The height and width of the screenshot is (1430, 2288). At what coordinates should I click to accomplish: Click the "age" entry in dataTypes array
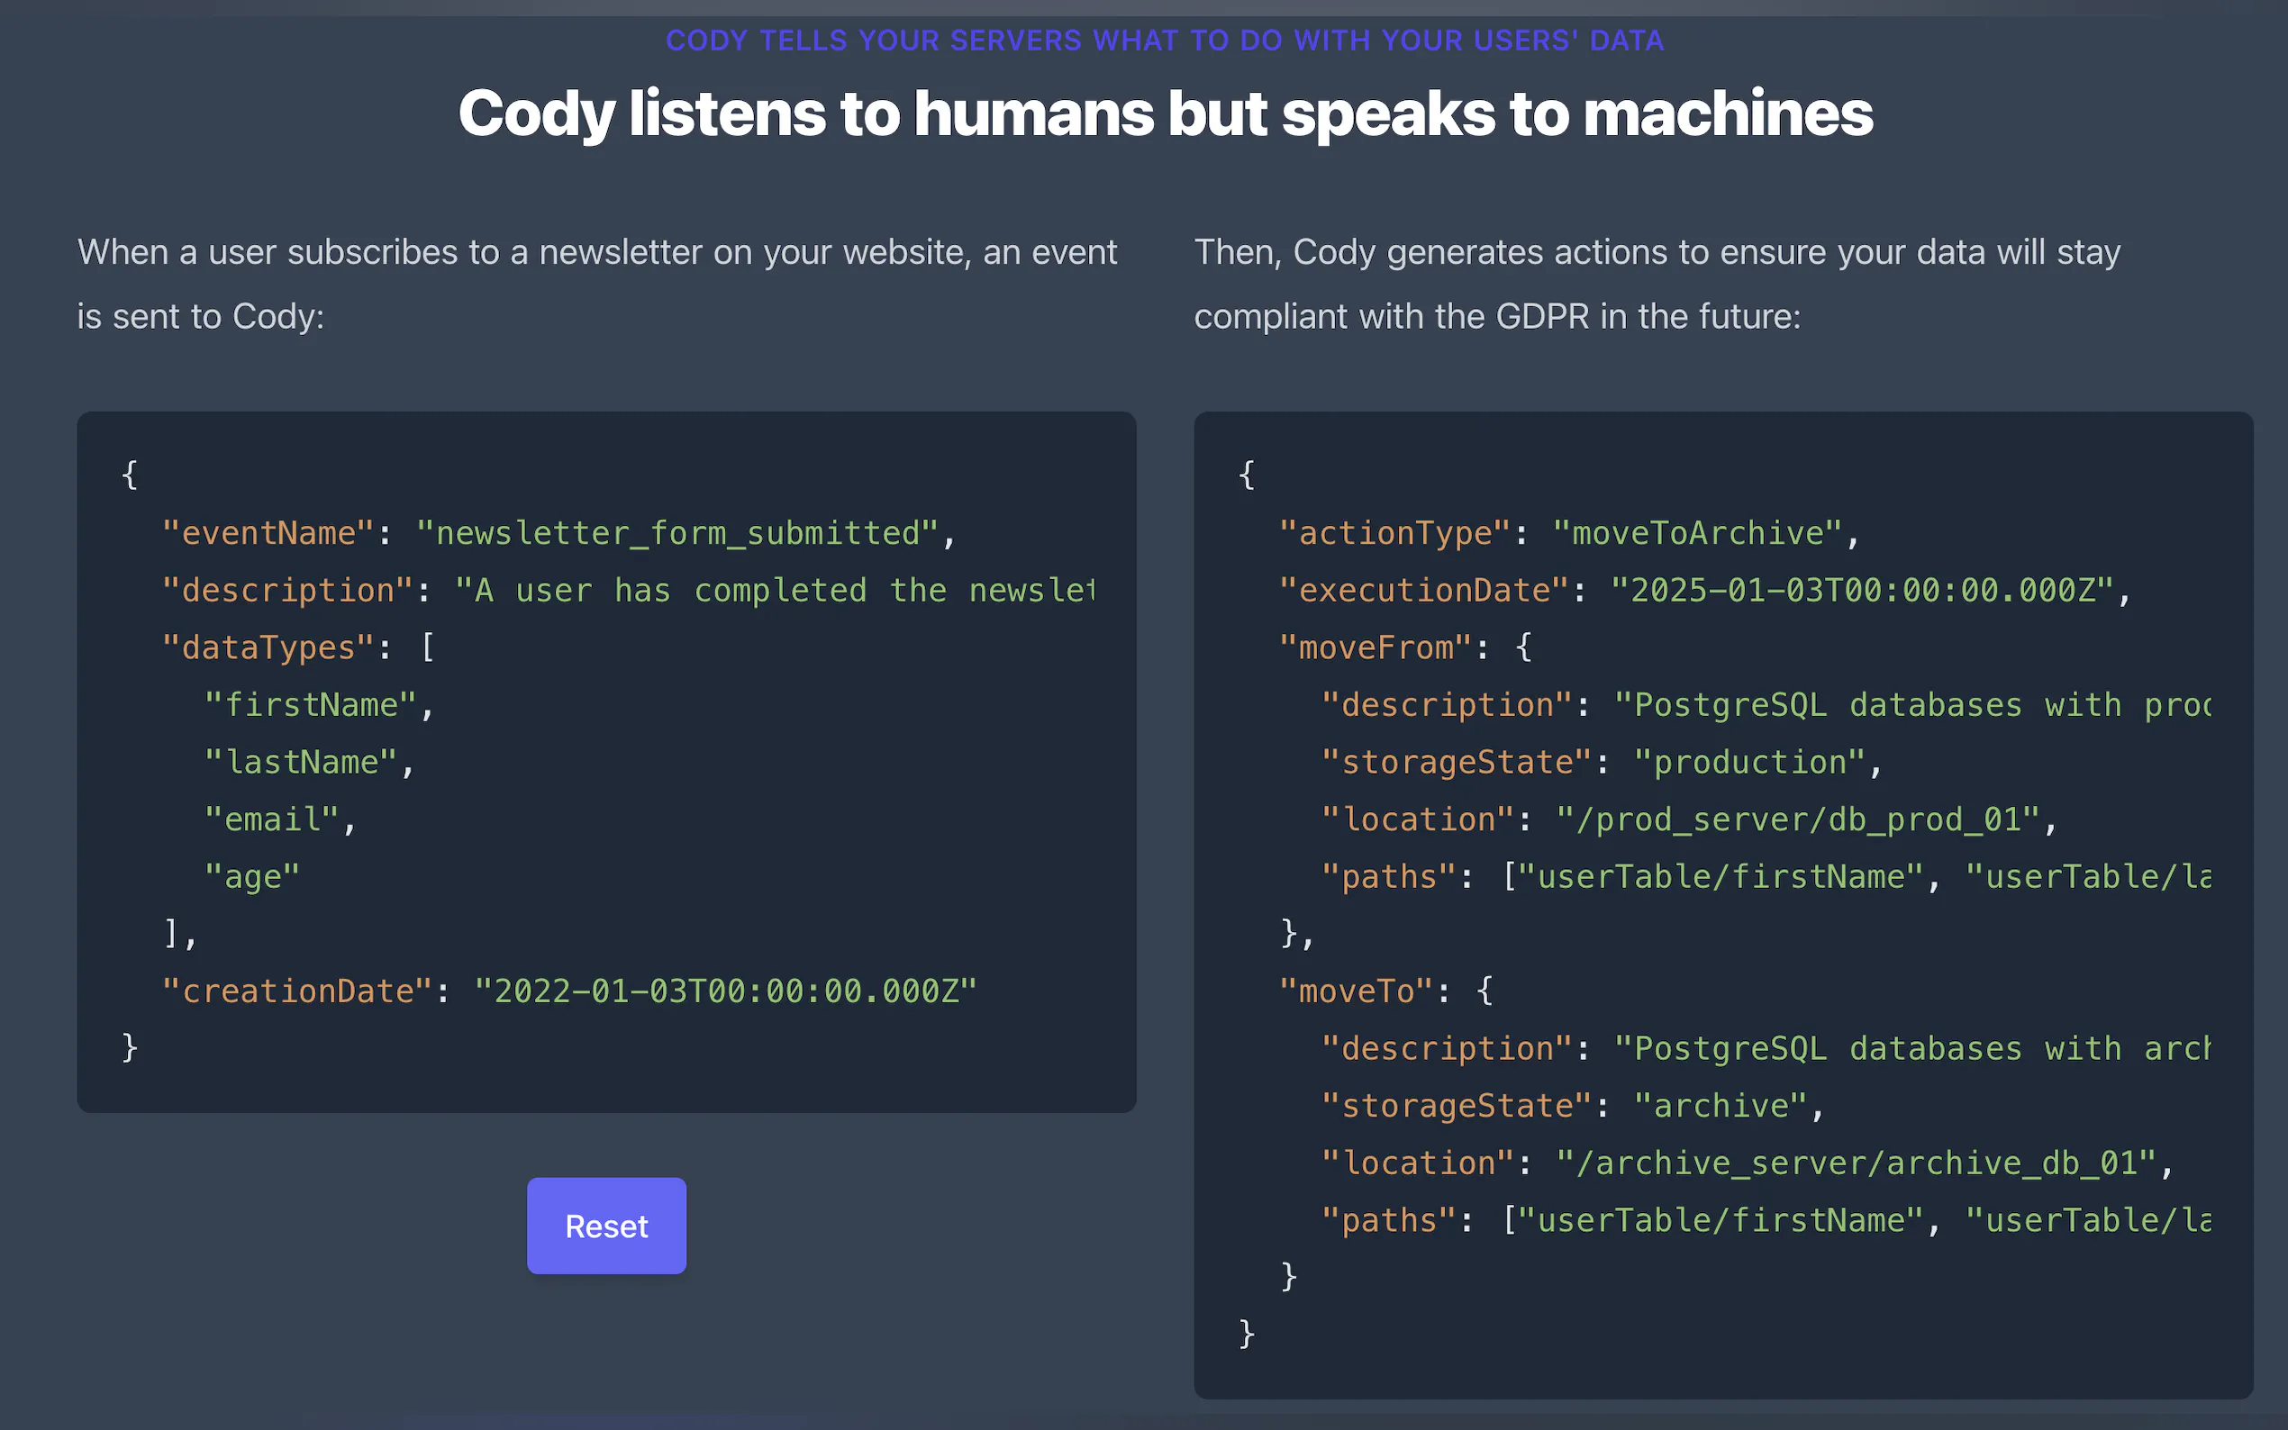point(252,877)
